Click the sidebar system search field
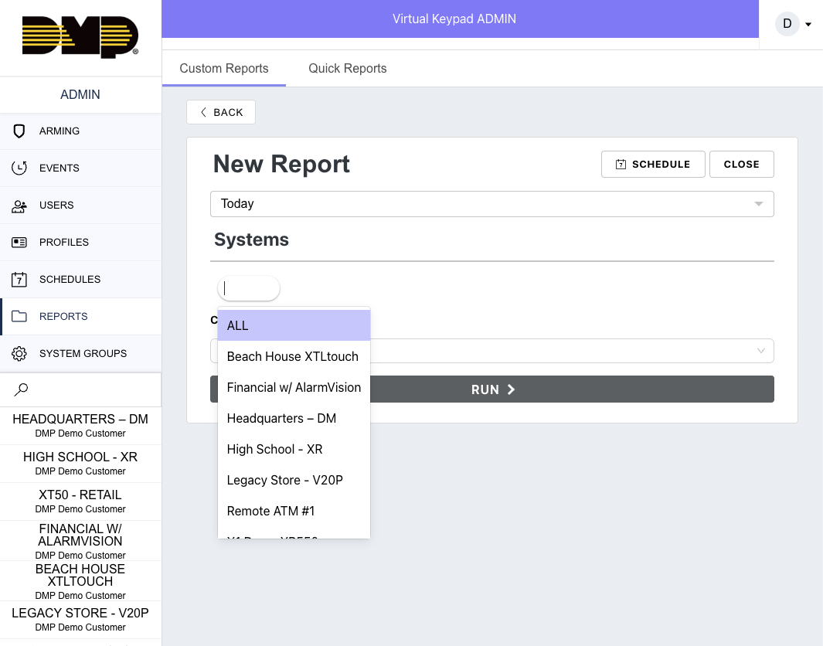Screen dimensions: 823x646 81,389
